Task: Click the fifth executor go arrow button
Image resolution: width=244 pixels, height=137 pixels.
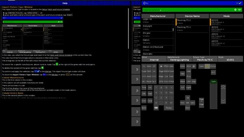Action: click(136, 112)
